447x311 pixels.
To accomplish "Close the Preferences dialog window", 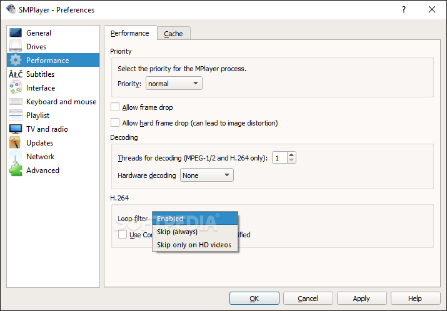I will point(431,10).
